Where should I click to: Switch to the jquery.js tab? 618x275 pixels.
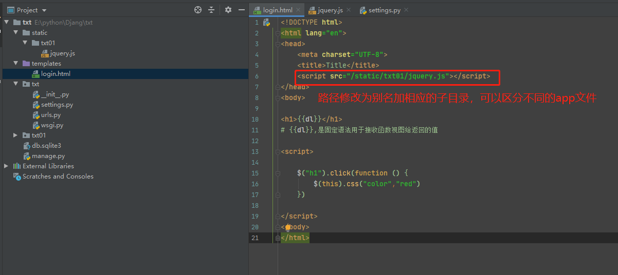click(330, 10)
